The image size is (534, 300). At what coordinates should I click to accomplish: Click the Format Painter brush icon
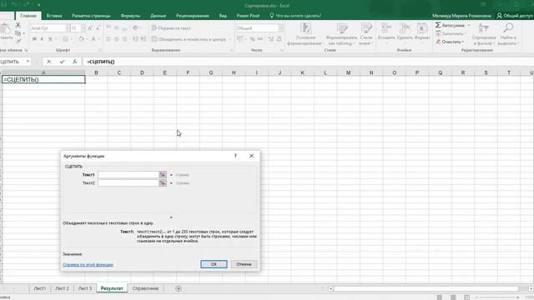pos(18,41)
